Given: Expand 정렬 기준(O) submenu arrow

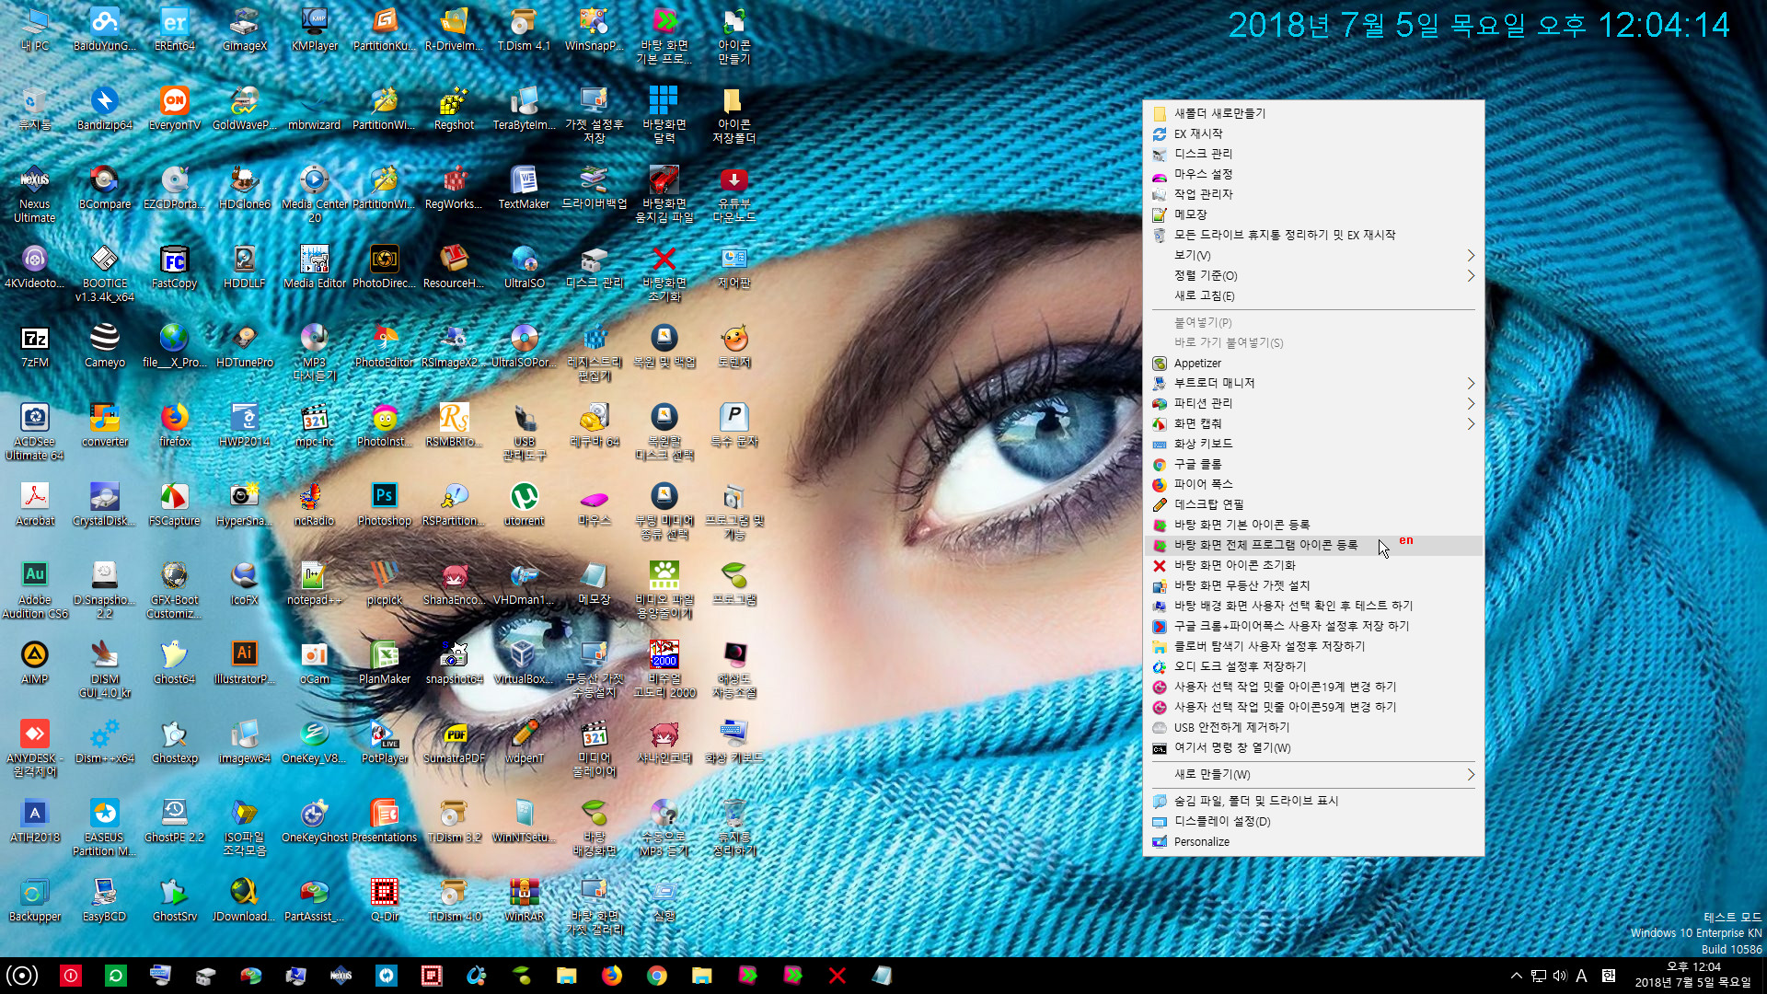Looking at the screenshot, I should pos(1470,275).
